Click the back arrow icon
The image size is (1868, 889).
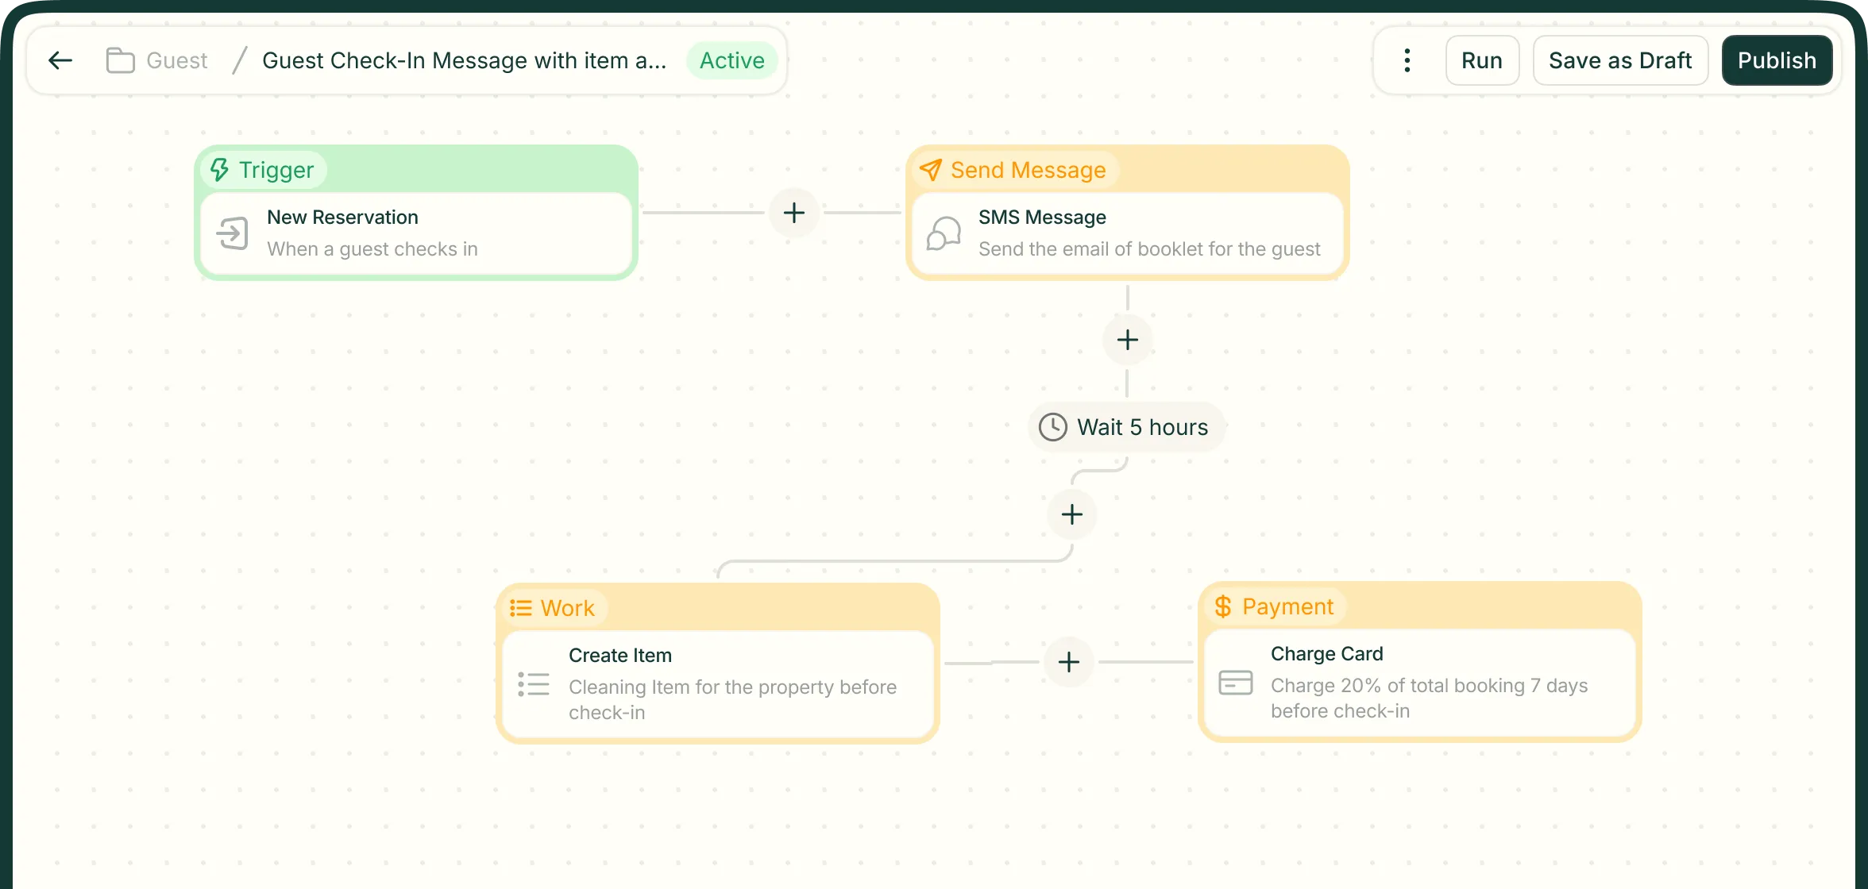click(60, 60)
